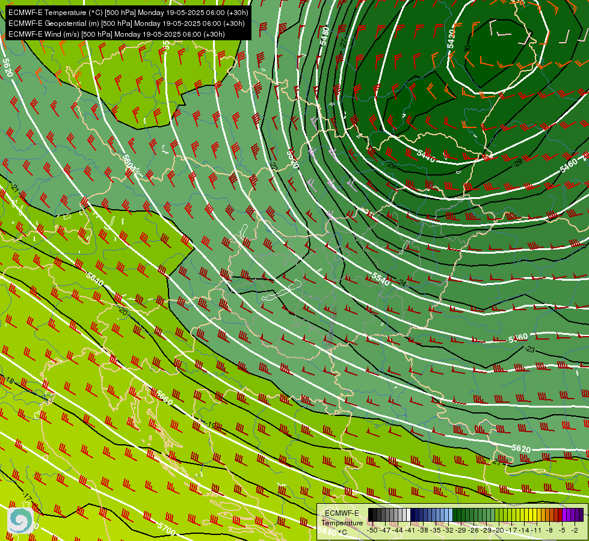
Task: Click the 5540 geopotential contour label
Action: click(380, 279)
